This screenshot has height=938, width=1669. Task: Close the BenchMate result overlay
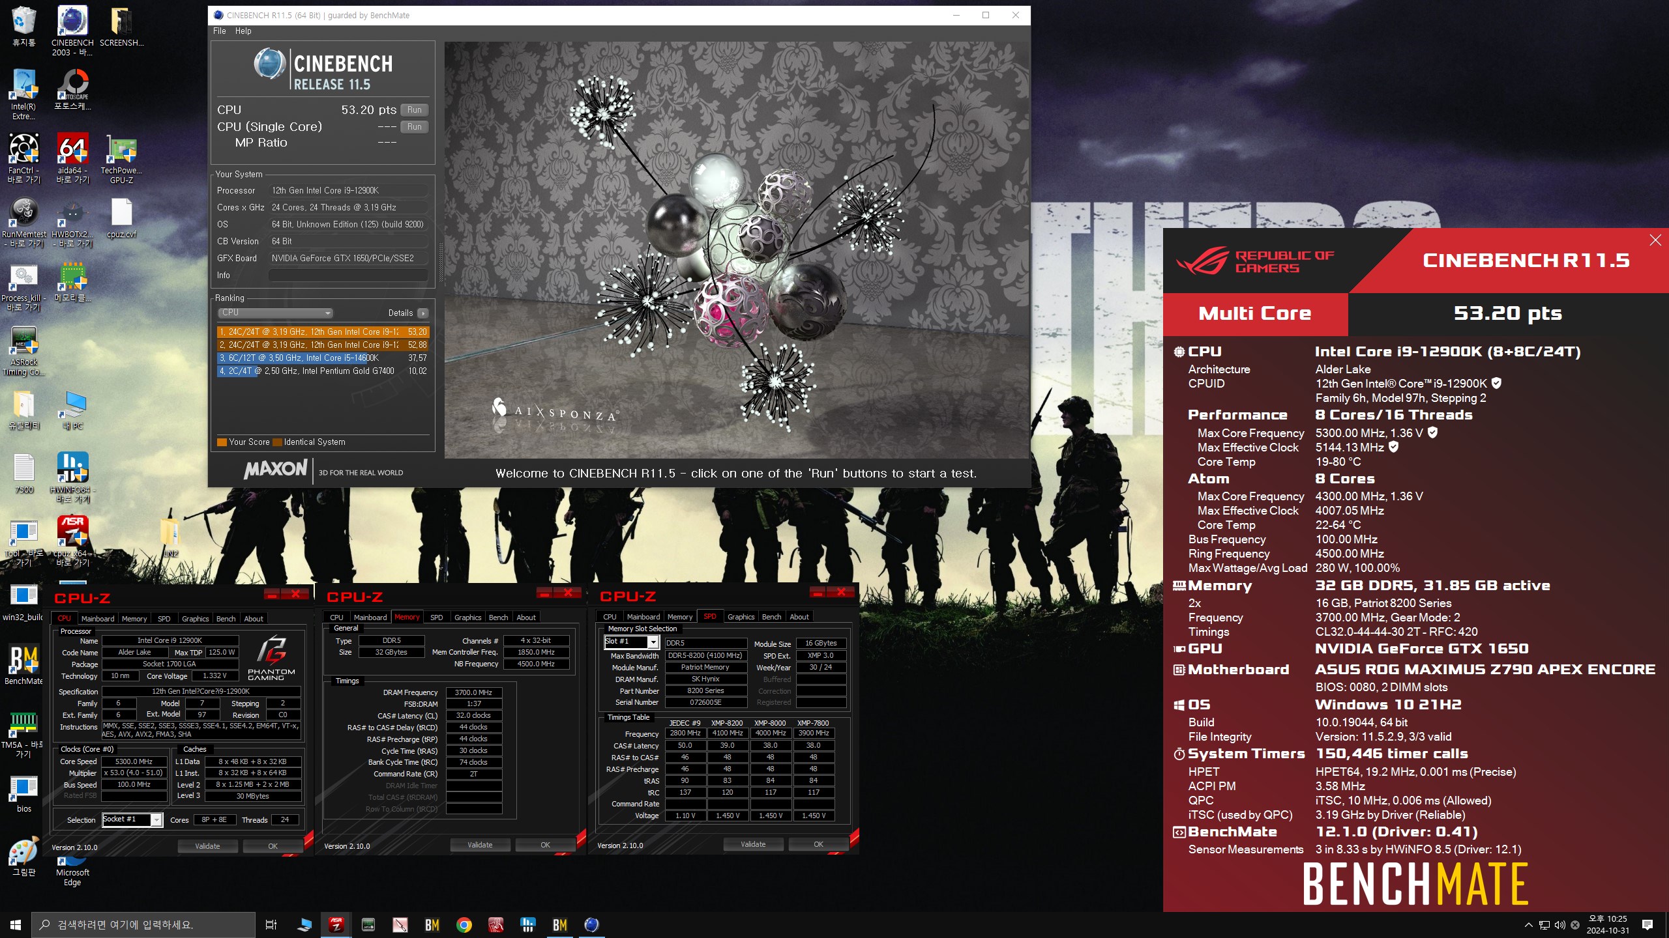(x=1655, y=240)
